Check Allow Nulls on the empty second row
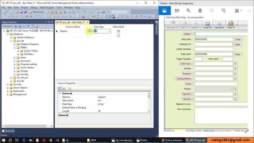The height and width of the screenshot is (143, 254). click(118, 36)
